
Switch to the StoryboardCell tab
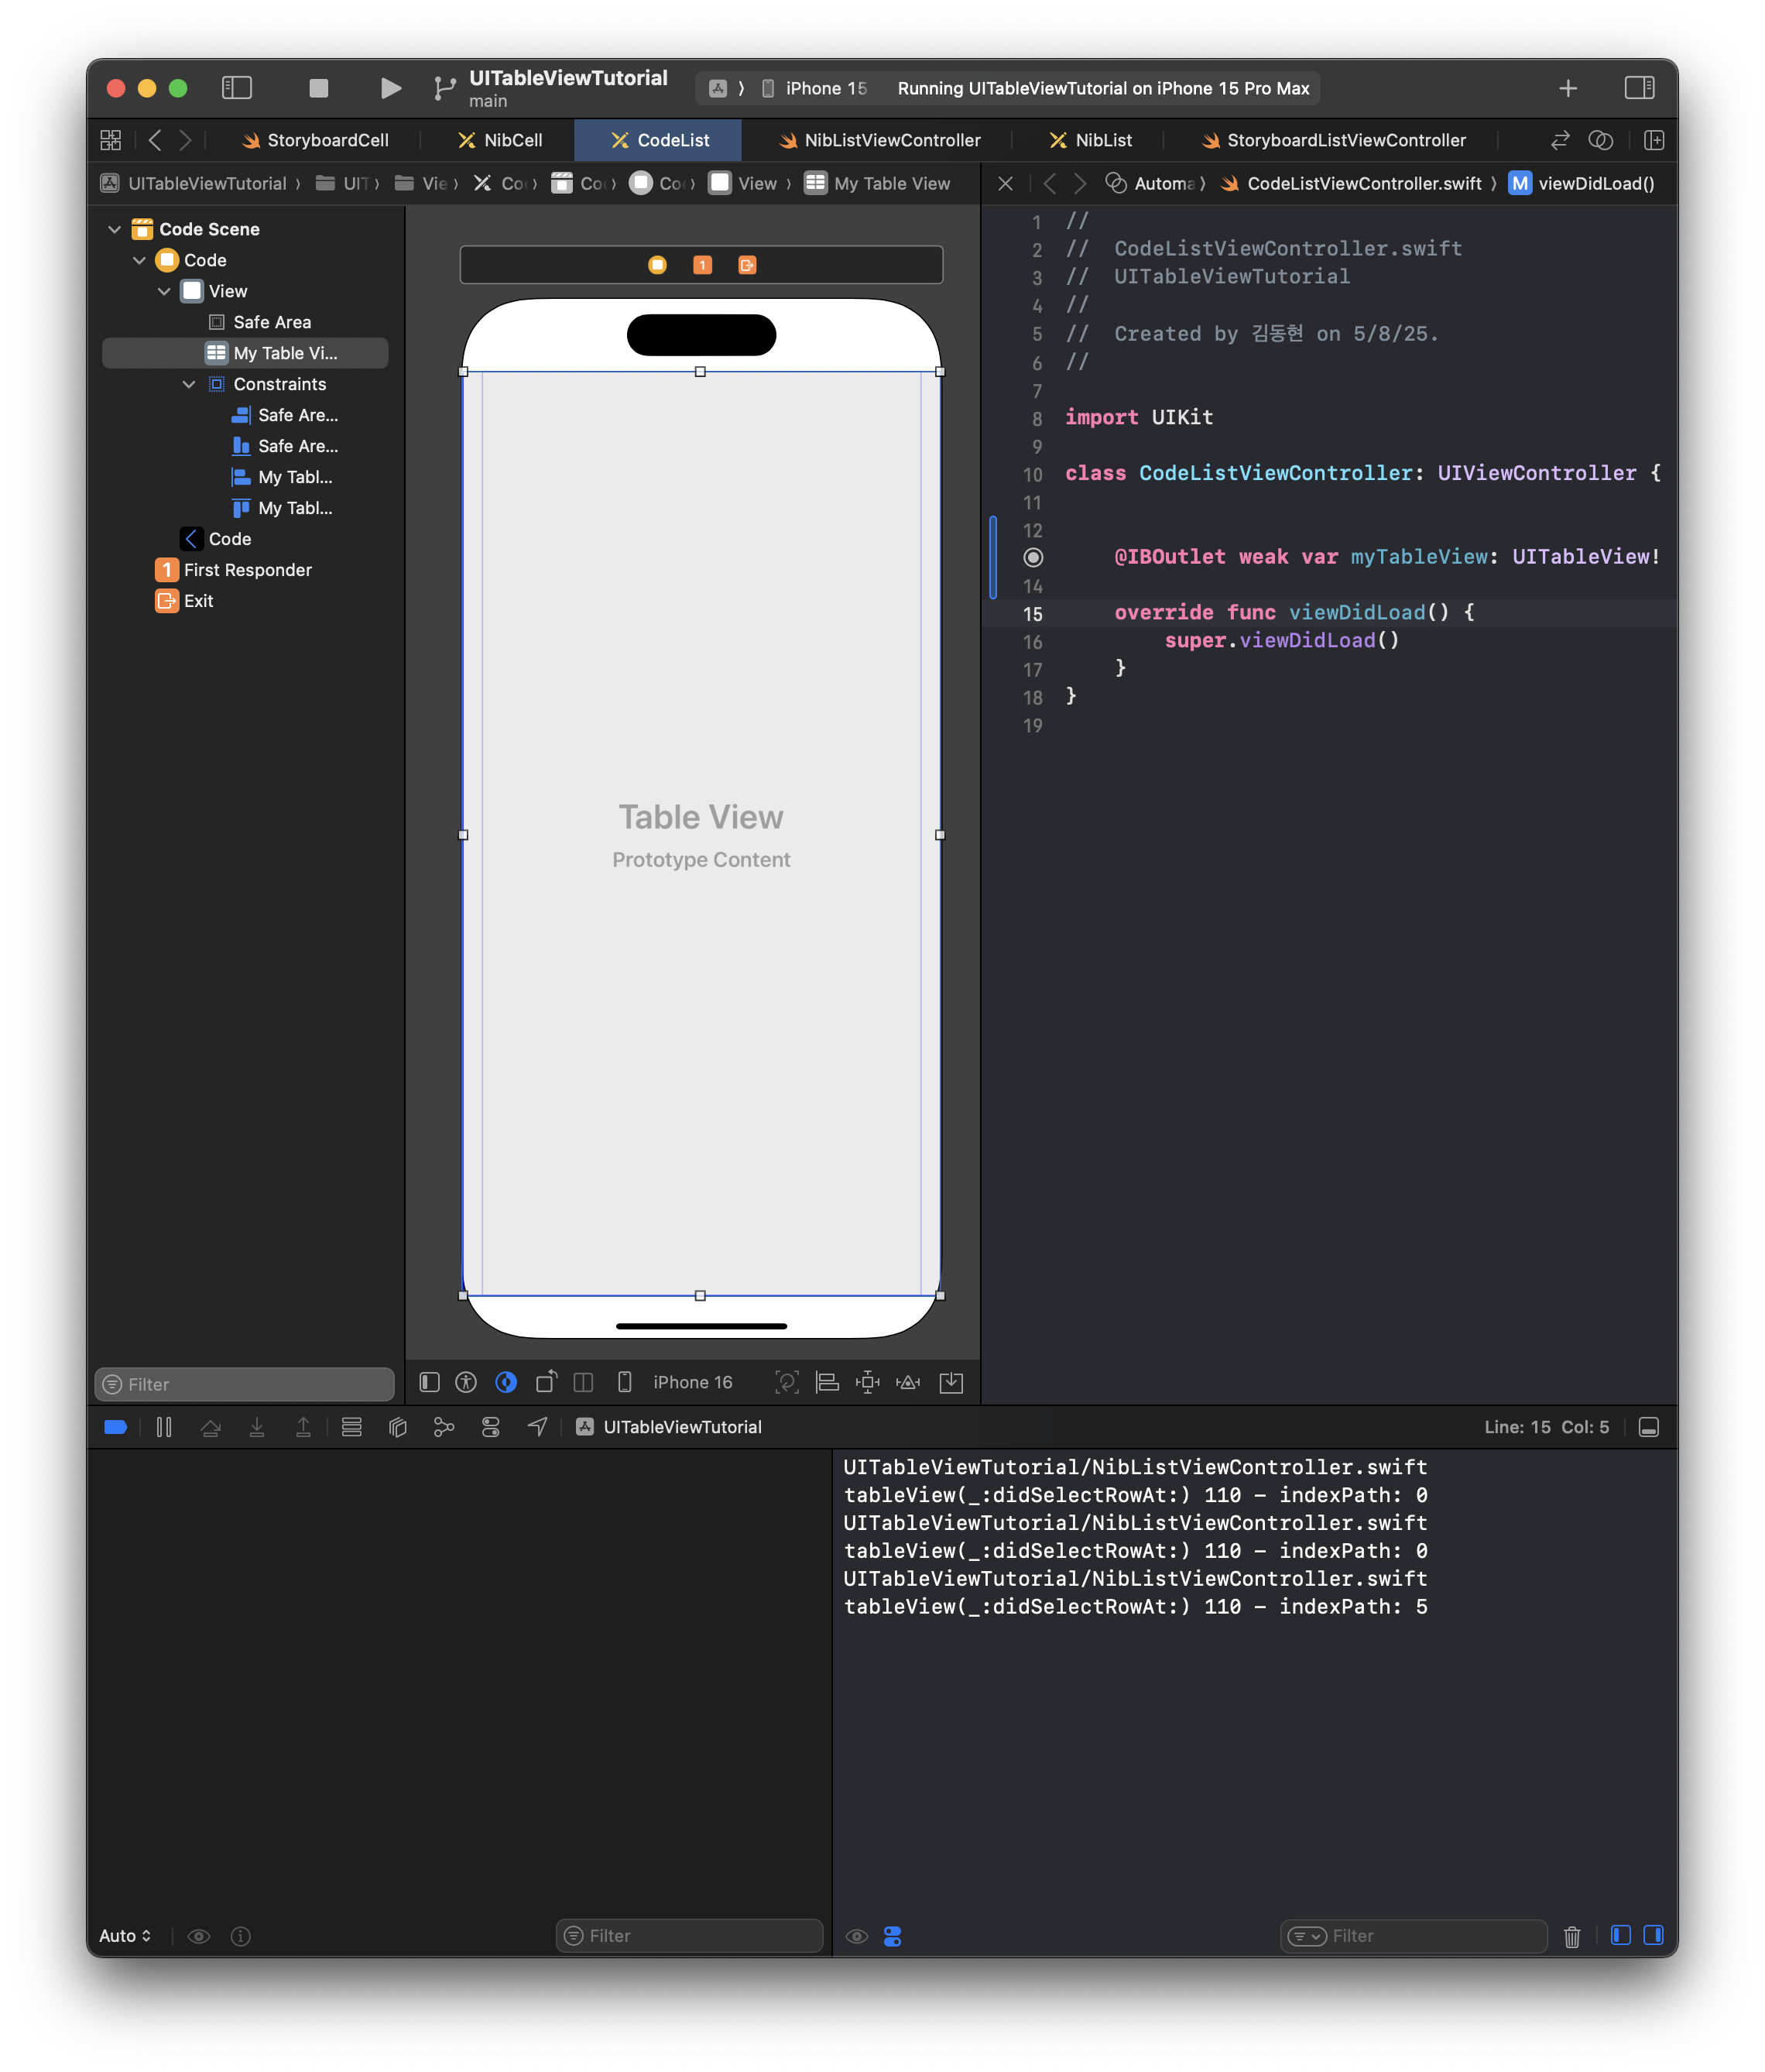315,140
